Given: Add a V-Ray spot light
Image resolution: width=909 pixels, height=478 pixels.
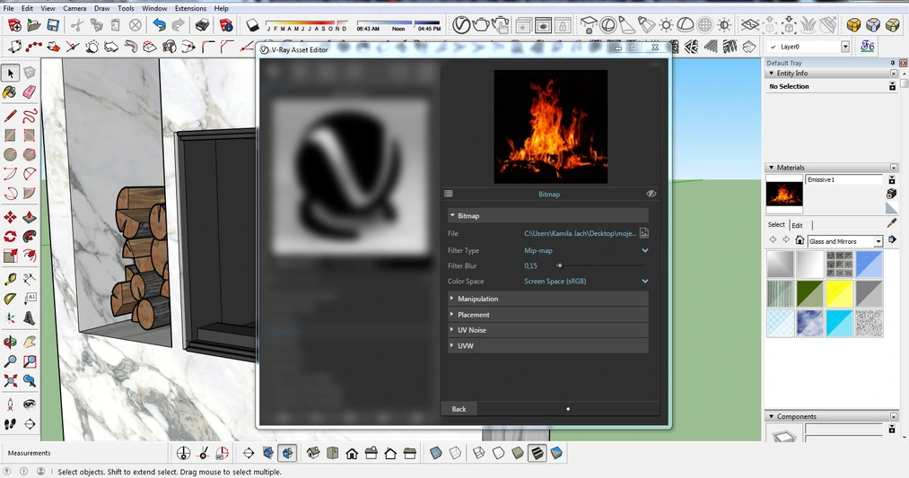Looking at the screenshot, I should pyautogui.click(x=626, y=25).
